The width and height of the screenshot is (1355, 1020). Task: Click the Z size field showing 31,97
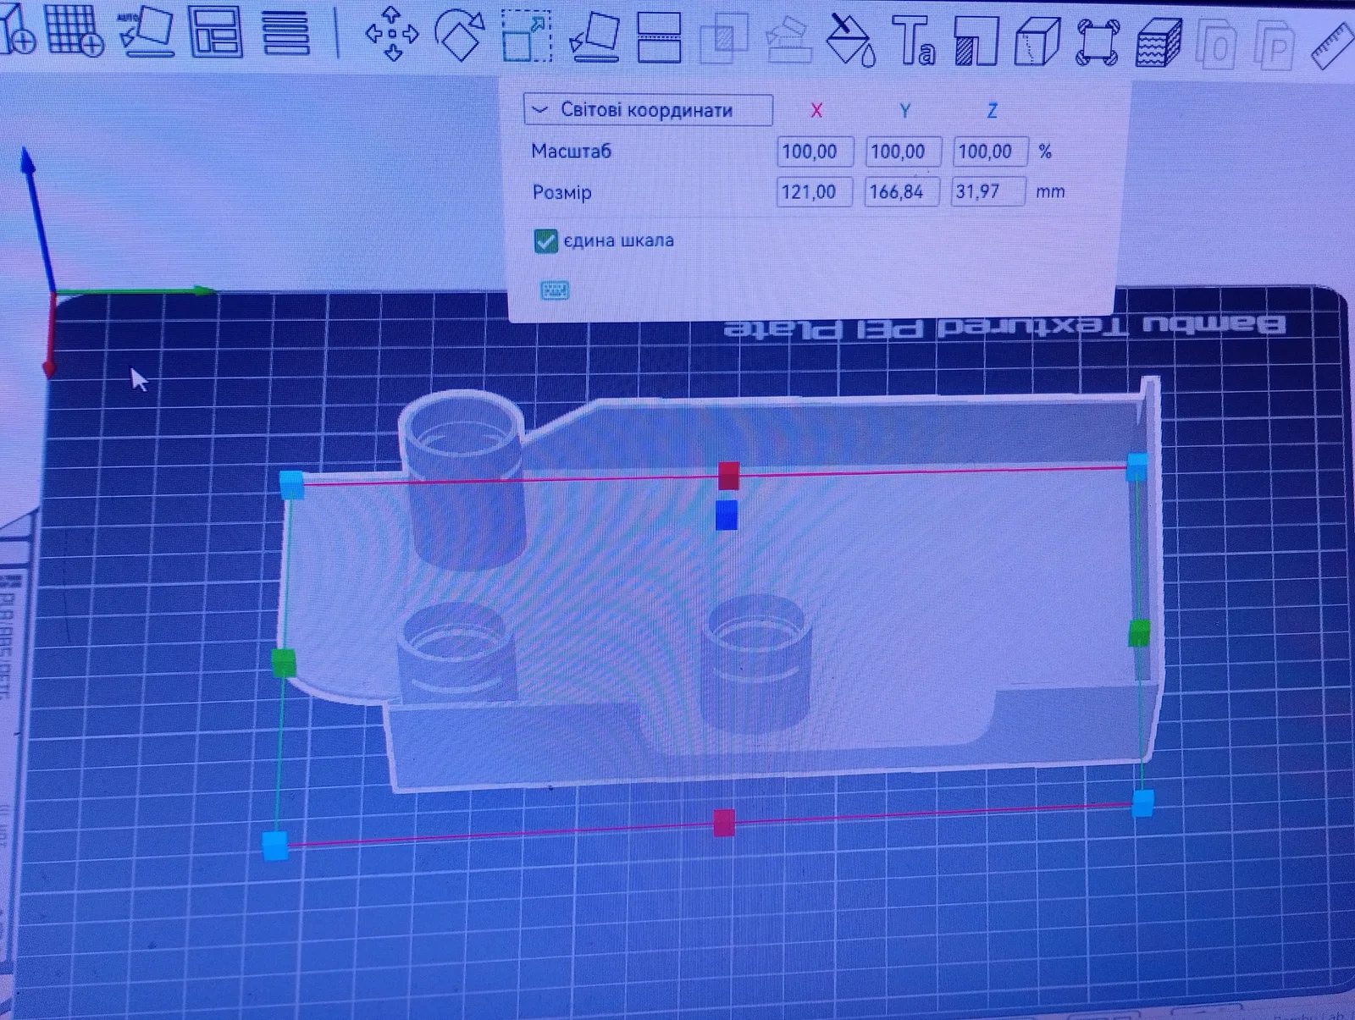(x=988, y=191)
